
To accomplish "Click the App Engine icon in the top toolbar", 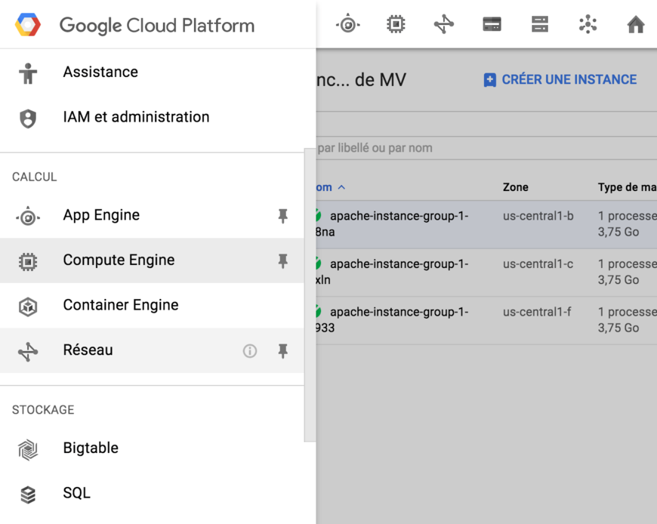I will tap(348, 23).
